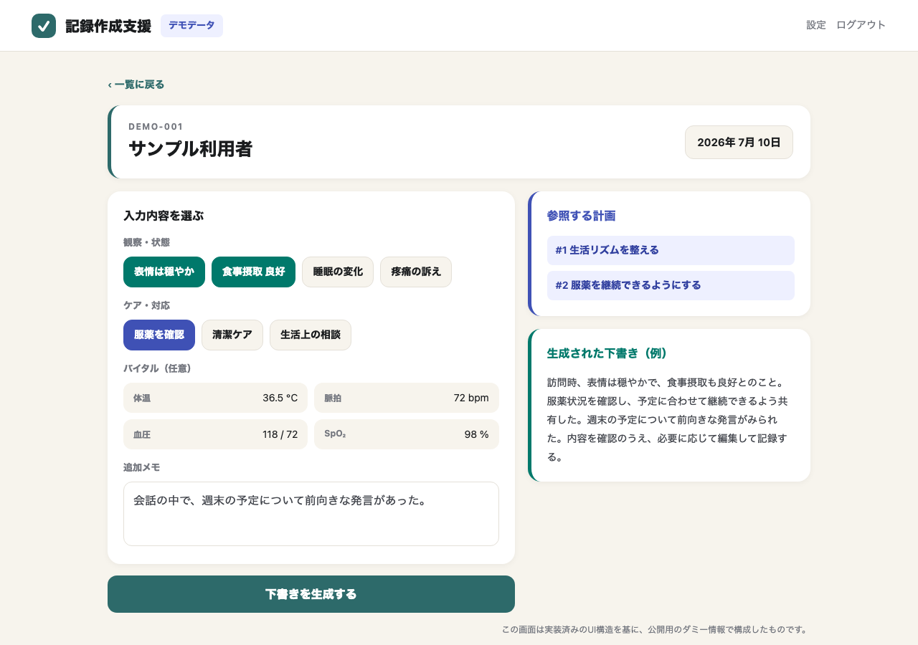Click the 入力内容を選ぶ heading
The width and height of the screenshot is (918, 645).
pyautogui.click(x=164, y=216)
